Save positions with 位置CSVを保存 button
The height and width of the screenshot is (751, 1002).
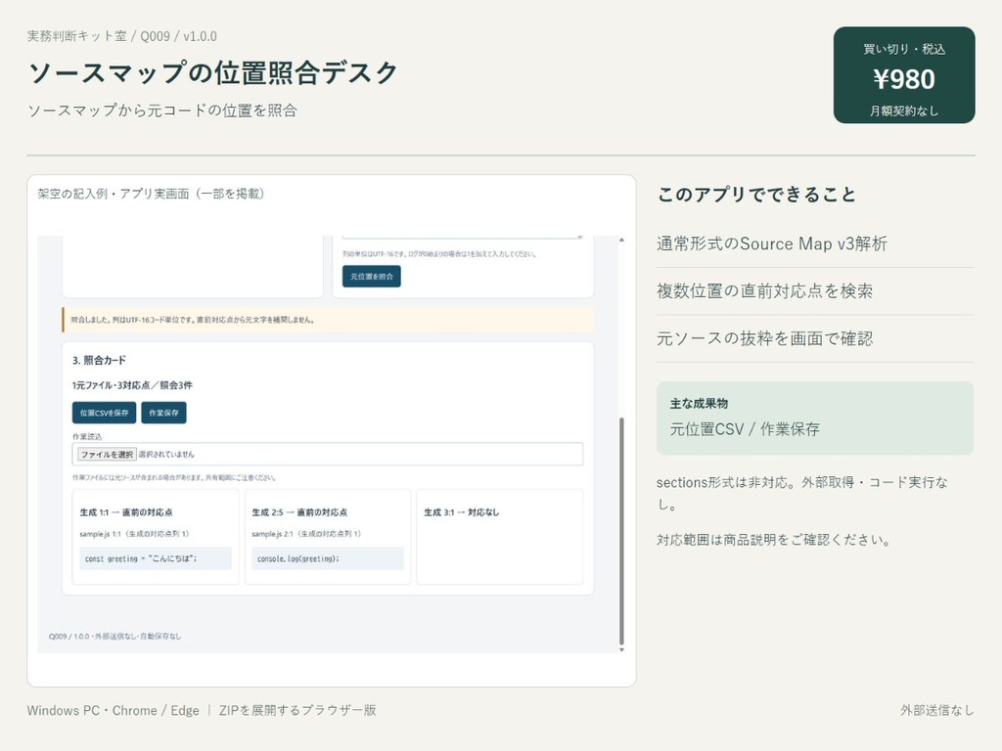tap(104, 413)
